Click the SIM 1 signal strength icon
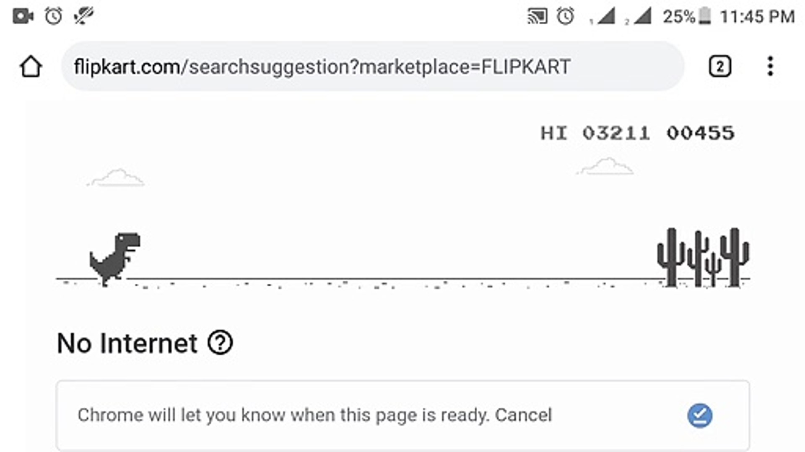This screenshot has width=805, height=452. pyautogui.click(x=602, y=17)
